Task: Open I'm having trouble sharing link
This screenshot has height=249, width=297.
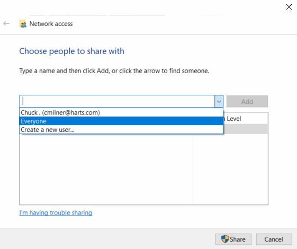Action: point(56,213)
